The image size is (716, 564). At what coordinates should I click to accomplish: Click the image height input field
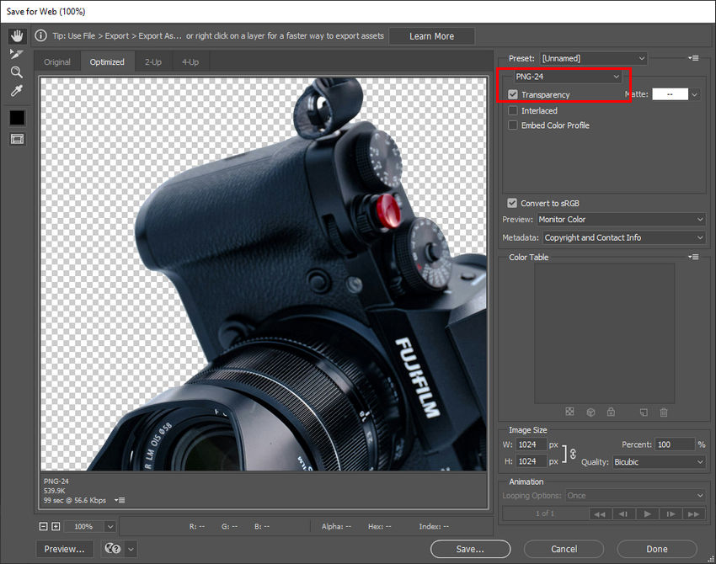point(532,461)
